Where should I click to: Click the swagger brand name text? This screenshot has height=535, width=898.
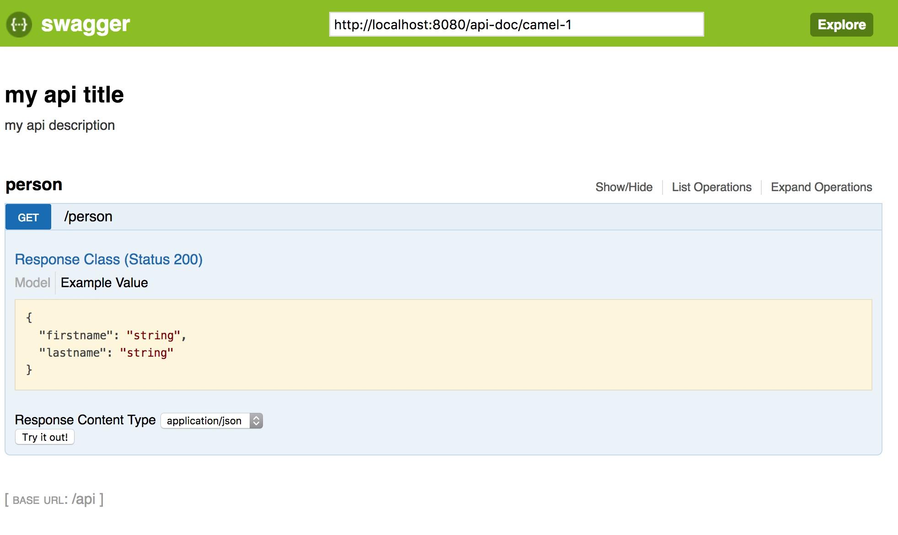86,24
